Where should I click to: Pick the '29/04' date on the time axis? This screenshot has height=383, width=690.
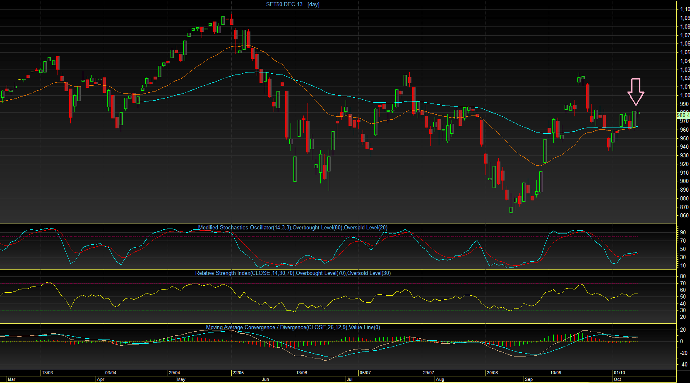coord(174,373)
